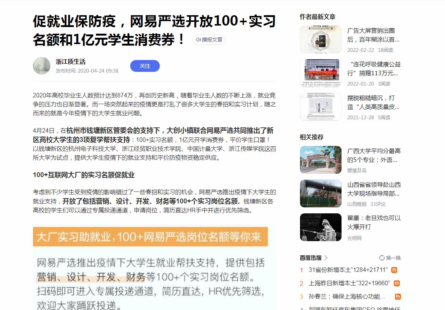Screen dimensions: 445x310
Task: Open thumbnail of 山西省省领导赴山西大学 news
Action: [321, 193]
